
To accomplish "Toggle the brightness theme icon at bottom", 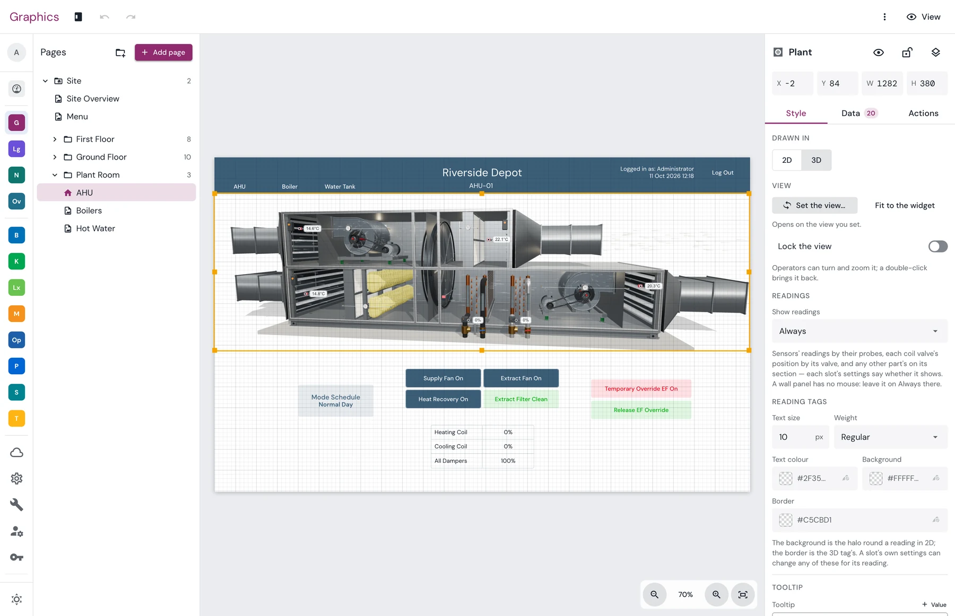I will (16, 599).
